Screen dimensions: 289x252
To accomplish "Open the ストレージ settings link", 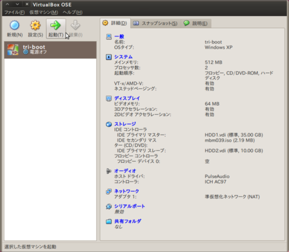I will pyautogui.click(x=125, y=124).
